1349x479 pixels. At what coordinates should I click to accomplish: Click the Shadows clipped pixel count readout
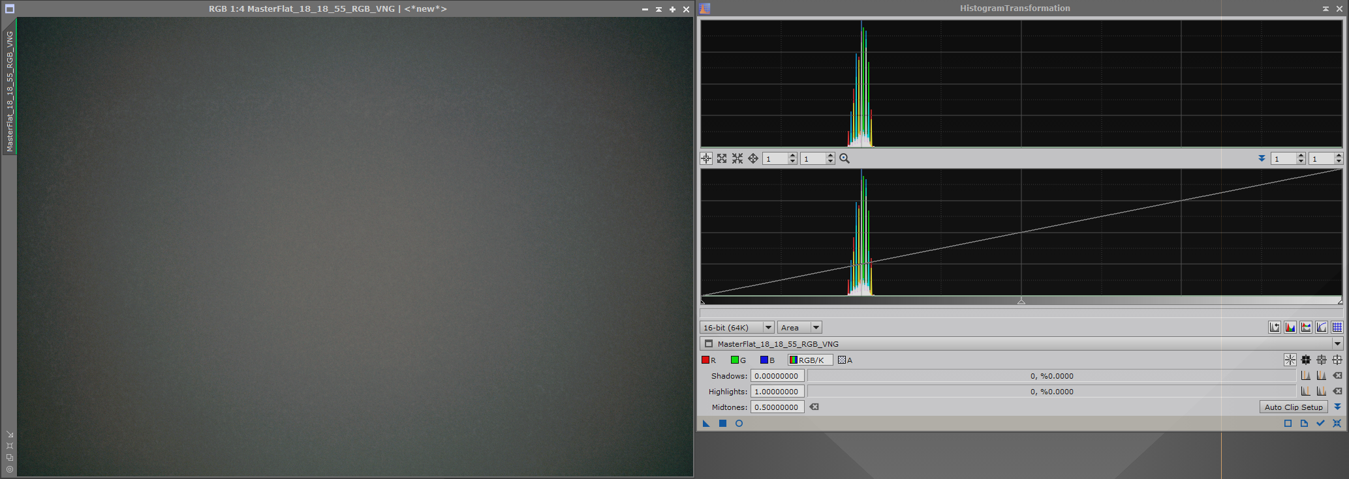coord(1051,375)
